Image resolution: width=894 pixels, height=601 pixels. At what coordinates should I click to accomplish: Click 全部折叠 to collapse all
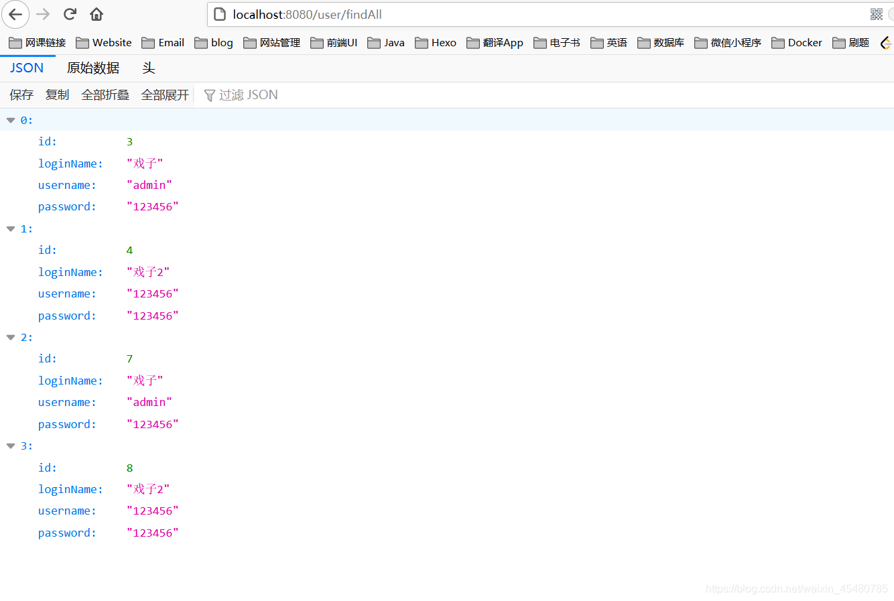click(105, 94)
